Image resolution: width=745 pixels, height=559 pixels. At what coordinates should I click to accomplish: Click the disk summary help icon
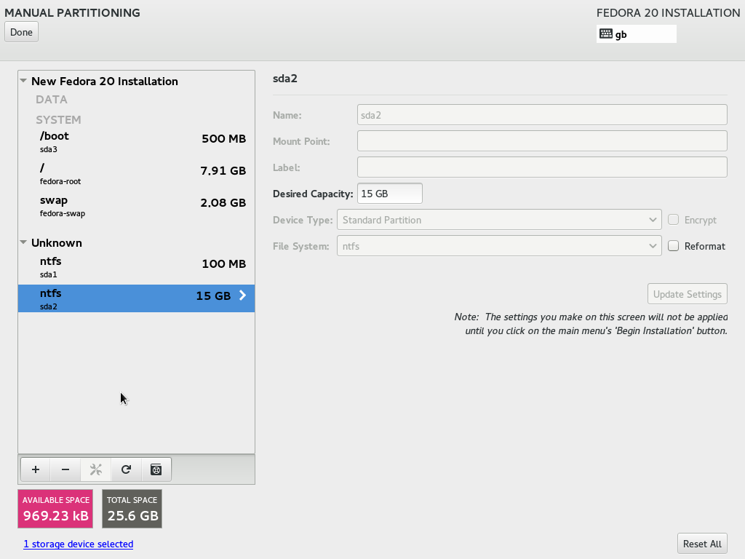click(156, 469)
